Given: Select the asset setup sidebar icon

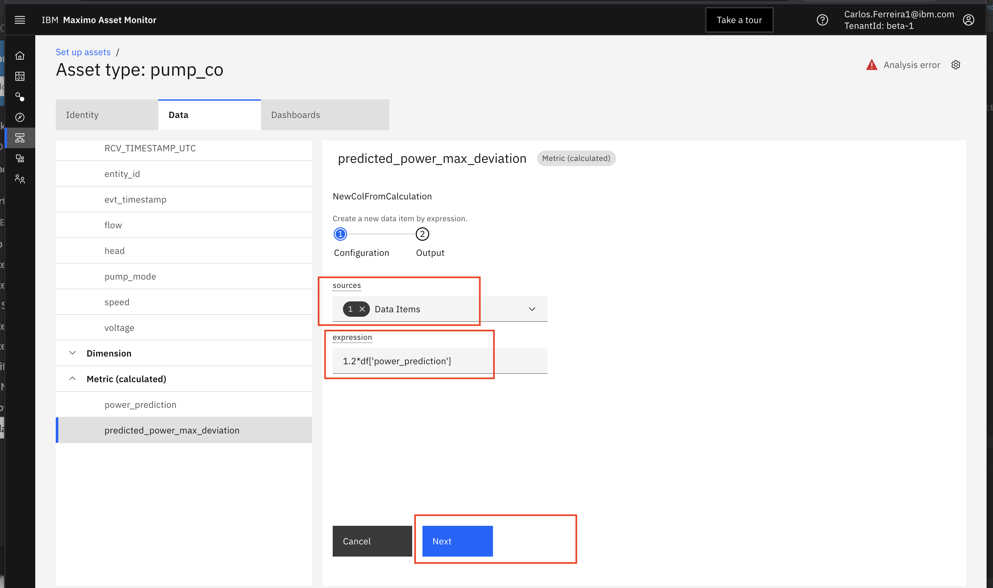Looking at the screenshot, I should (20, 138).
